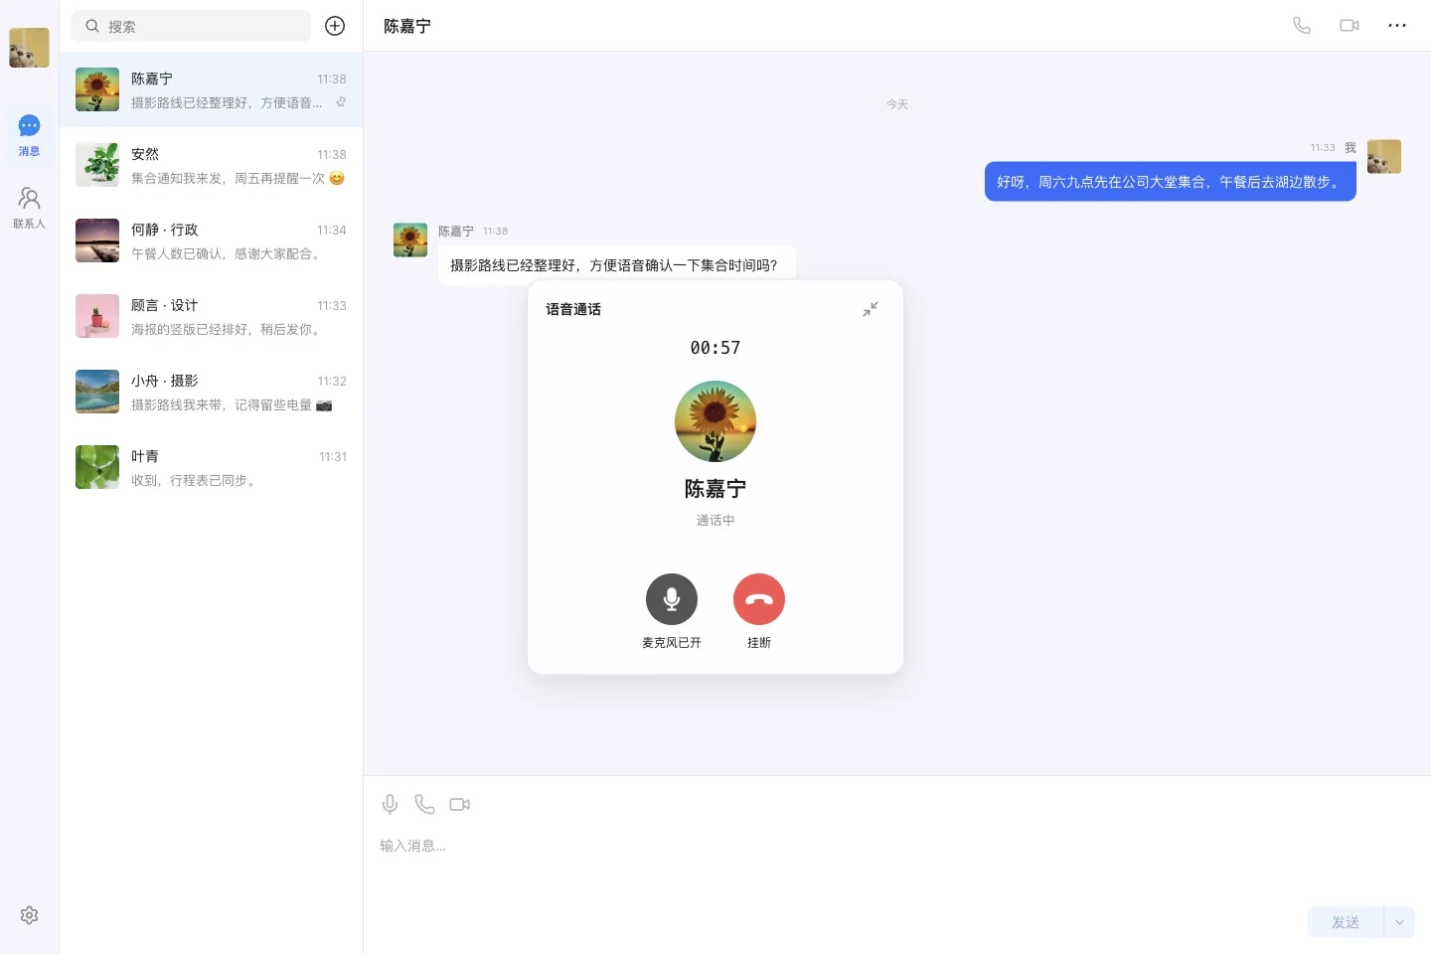The image size is (1431, 954).
Task: Open the conversation with 叶青
Action: point(211,467)
